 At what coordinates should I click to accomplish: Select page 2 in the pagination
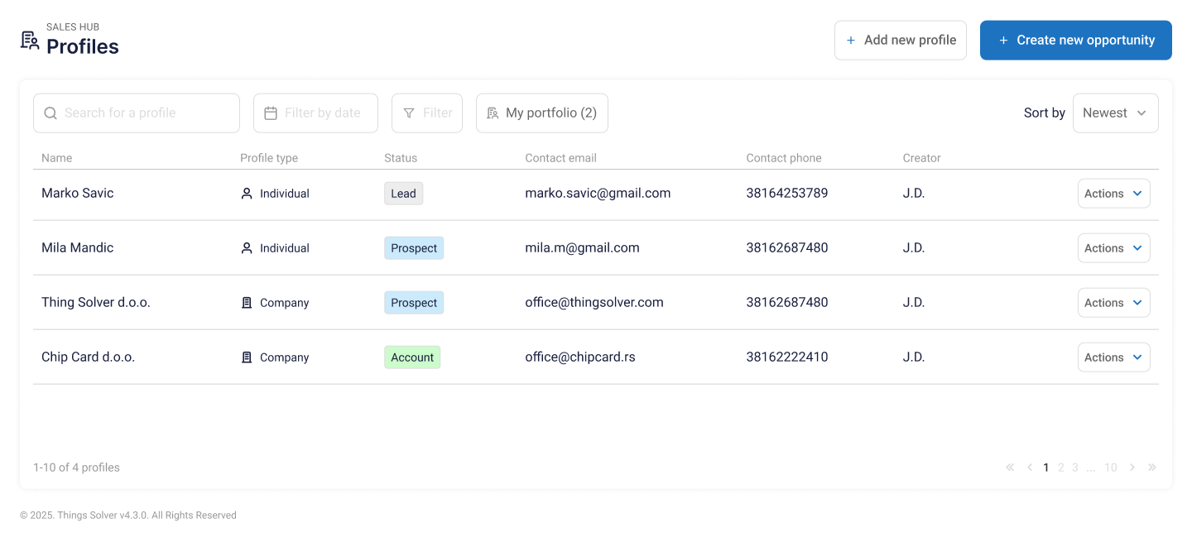click(x=1061, y=468)
